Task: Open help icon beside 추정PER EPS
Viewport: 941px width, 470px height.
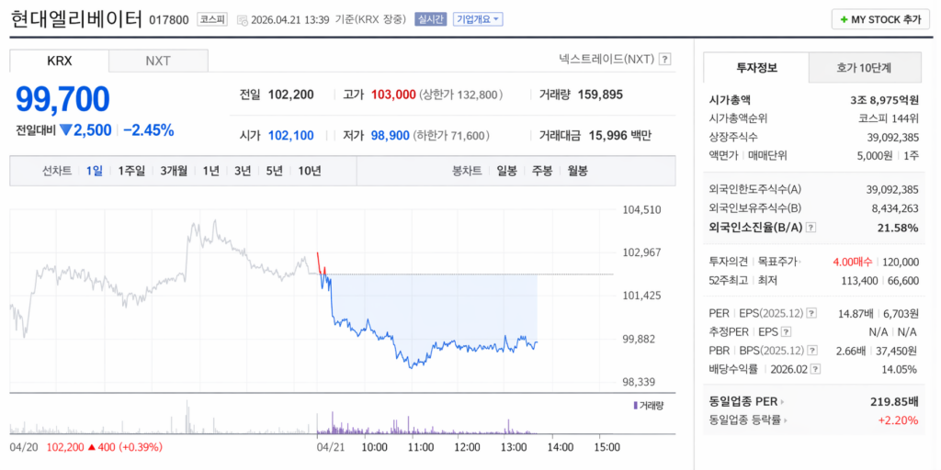Action: click(x=787, y=332)
